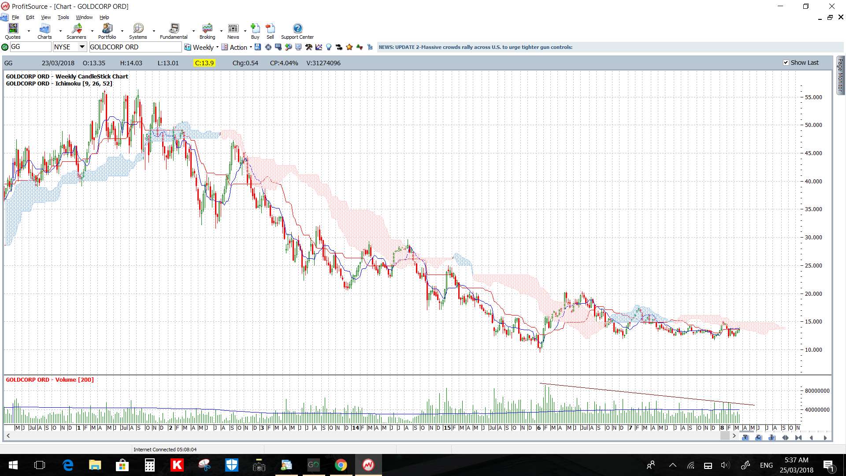
Task: Click the highlighted C:13.9 close value
Action: pos(204,63)
